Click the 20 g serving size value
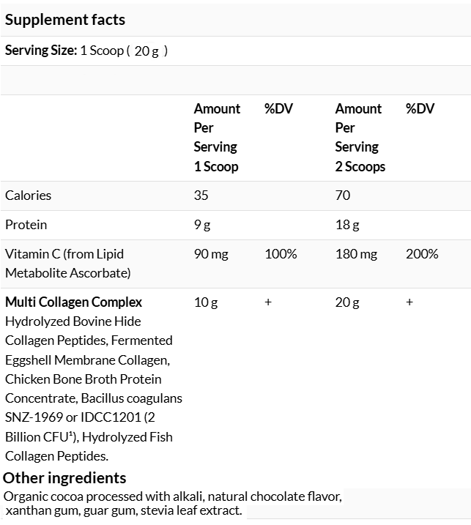 click(147, 51)
